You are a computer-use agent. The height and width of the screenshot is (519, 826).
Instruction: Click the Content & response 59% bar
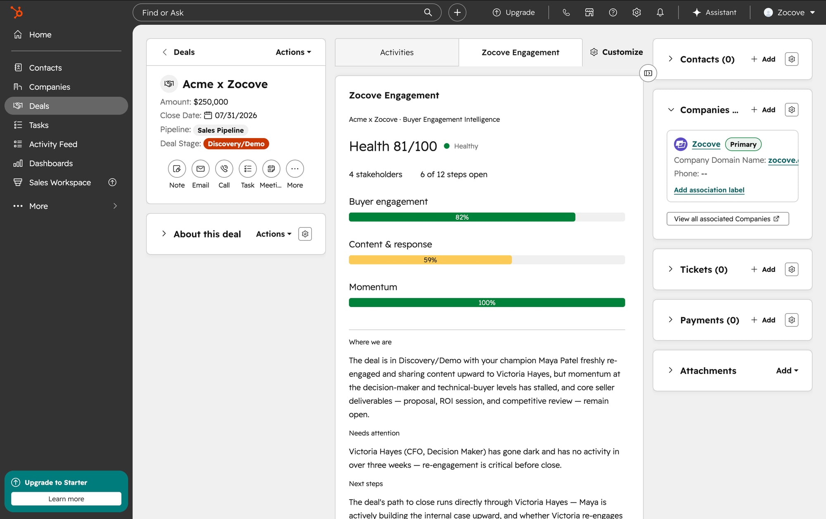click(487, 260)
